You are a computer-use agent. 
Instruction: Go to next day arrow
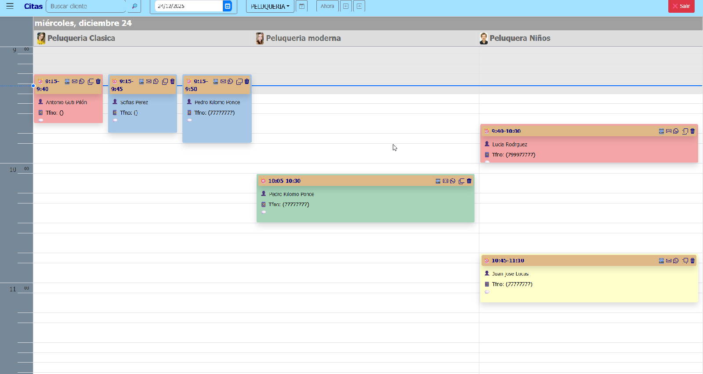(x=359, y=6)
